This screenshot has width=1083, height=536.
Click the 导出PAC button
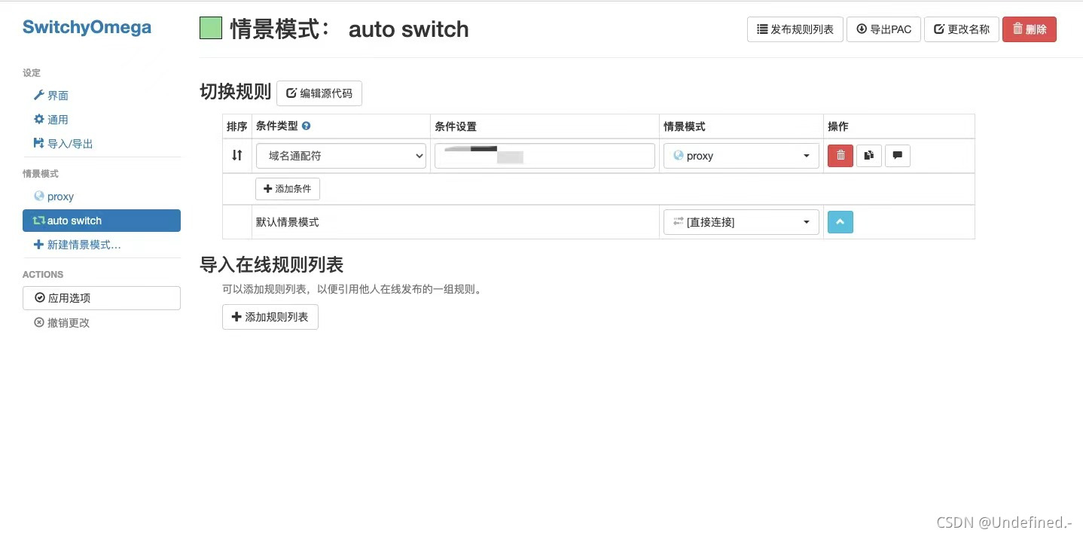click(884, 29)
